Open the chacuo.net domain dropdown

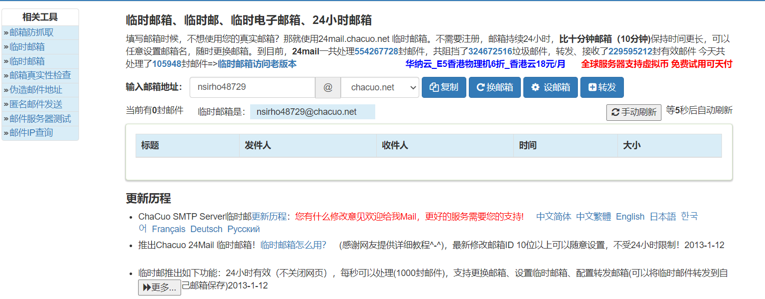[x=380, y=87]
